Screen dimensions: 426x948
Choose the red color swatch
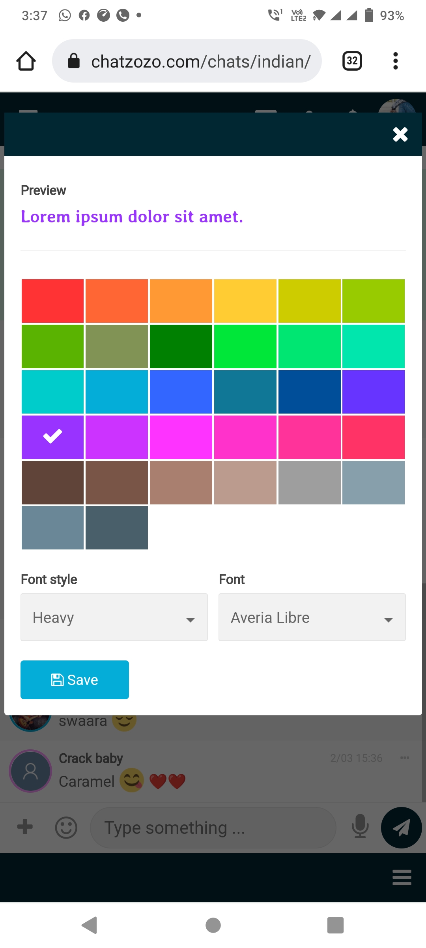pyautogui.click(x=52, y=301)
